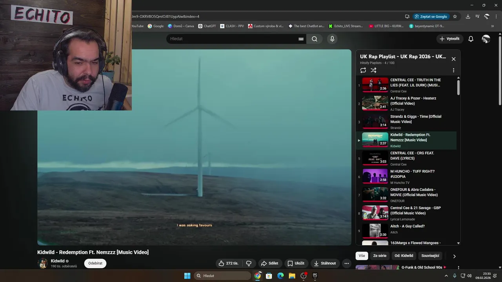This screenshot has height=282, width=502.
Task: Click the Vytvořit create button
Action: 450,39
